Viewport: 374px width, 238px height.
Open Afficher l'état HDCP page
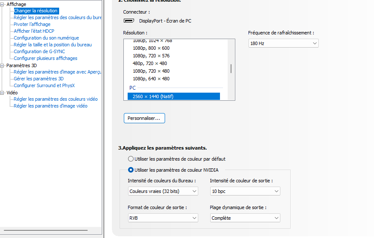click(34, 31)
